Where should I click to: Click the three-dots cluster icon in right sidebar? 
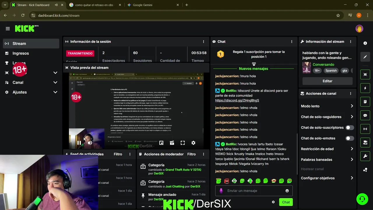click(365, 170)
